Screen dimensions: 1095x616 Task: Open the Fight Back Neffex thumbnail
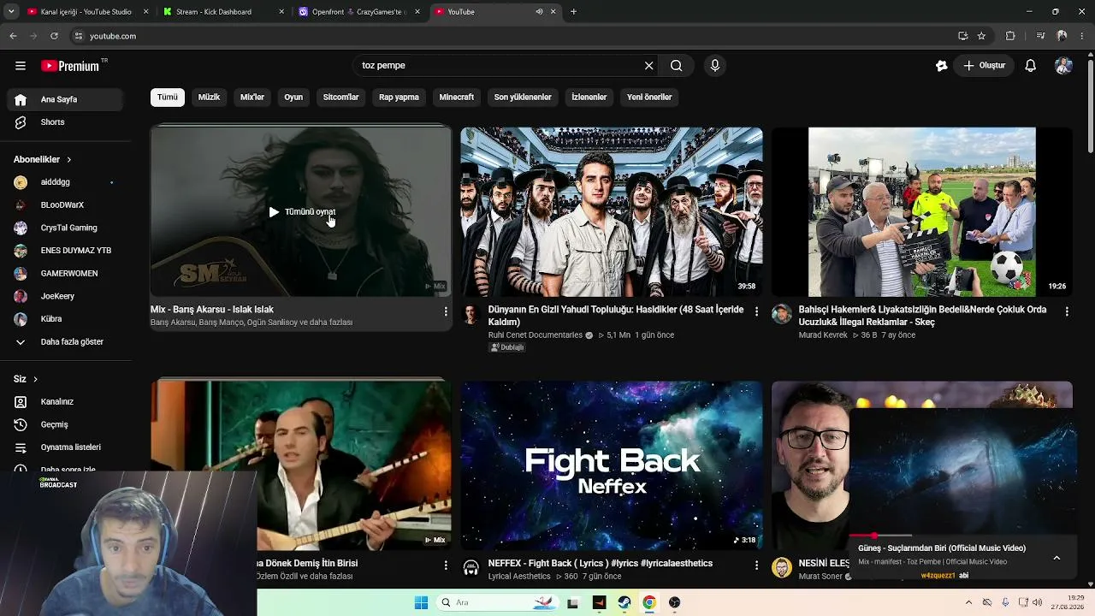pyautogui.click(x=612, y=465)
